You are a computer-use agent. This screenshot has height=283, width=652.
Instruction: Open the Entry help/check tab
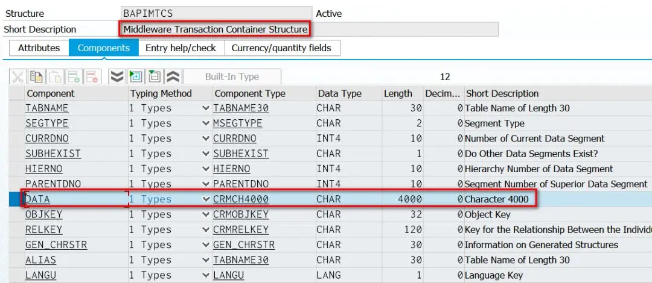click(181, 48)
